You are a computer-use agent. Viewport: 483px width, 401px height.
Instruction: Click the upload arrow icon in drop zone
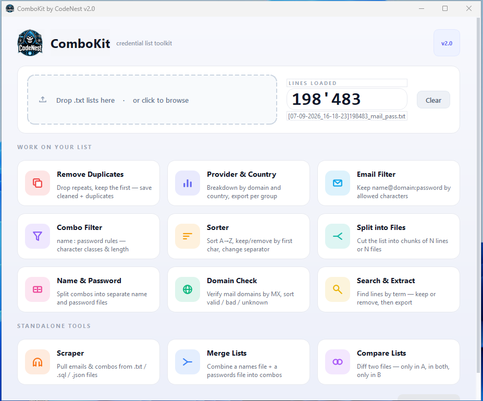coord(43,100)
